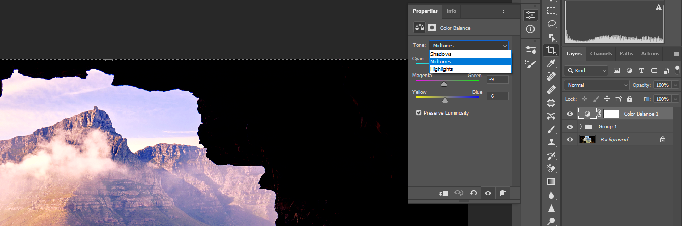Open the Kind filter dropdown

click(586, 71)
